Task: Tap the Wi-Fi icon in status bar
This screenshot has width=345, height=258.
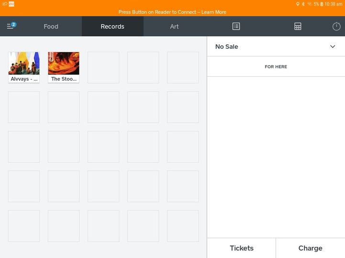Action: tap(309, 4)
